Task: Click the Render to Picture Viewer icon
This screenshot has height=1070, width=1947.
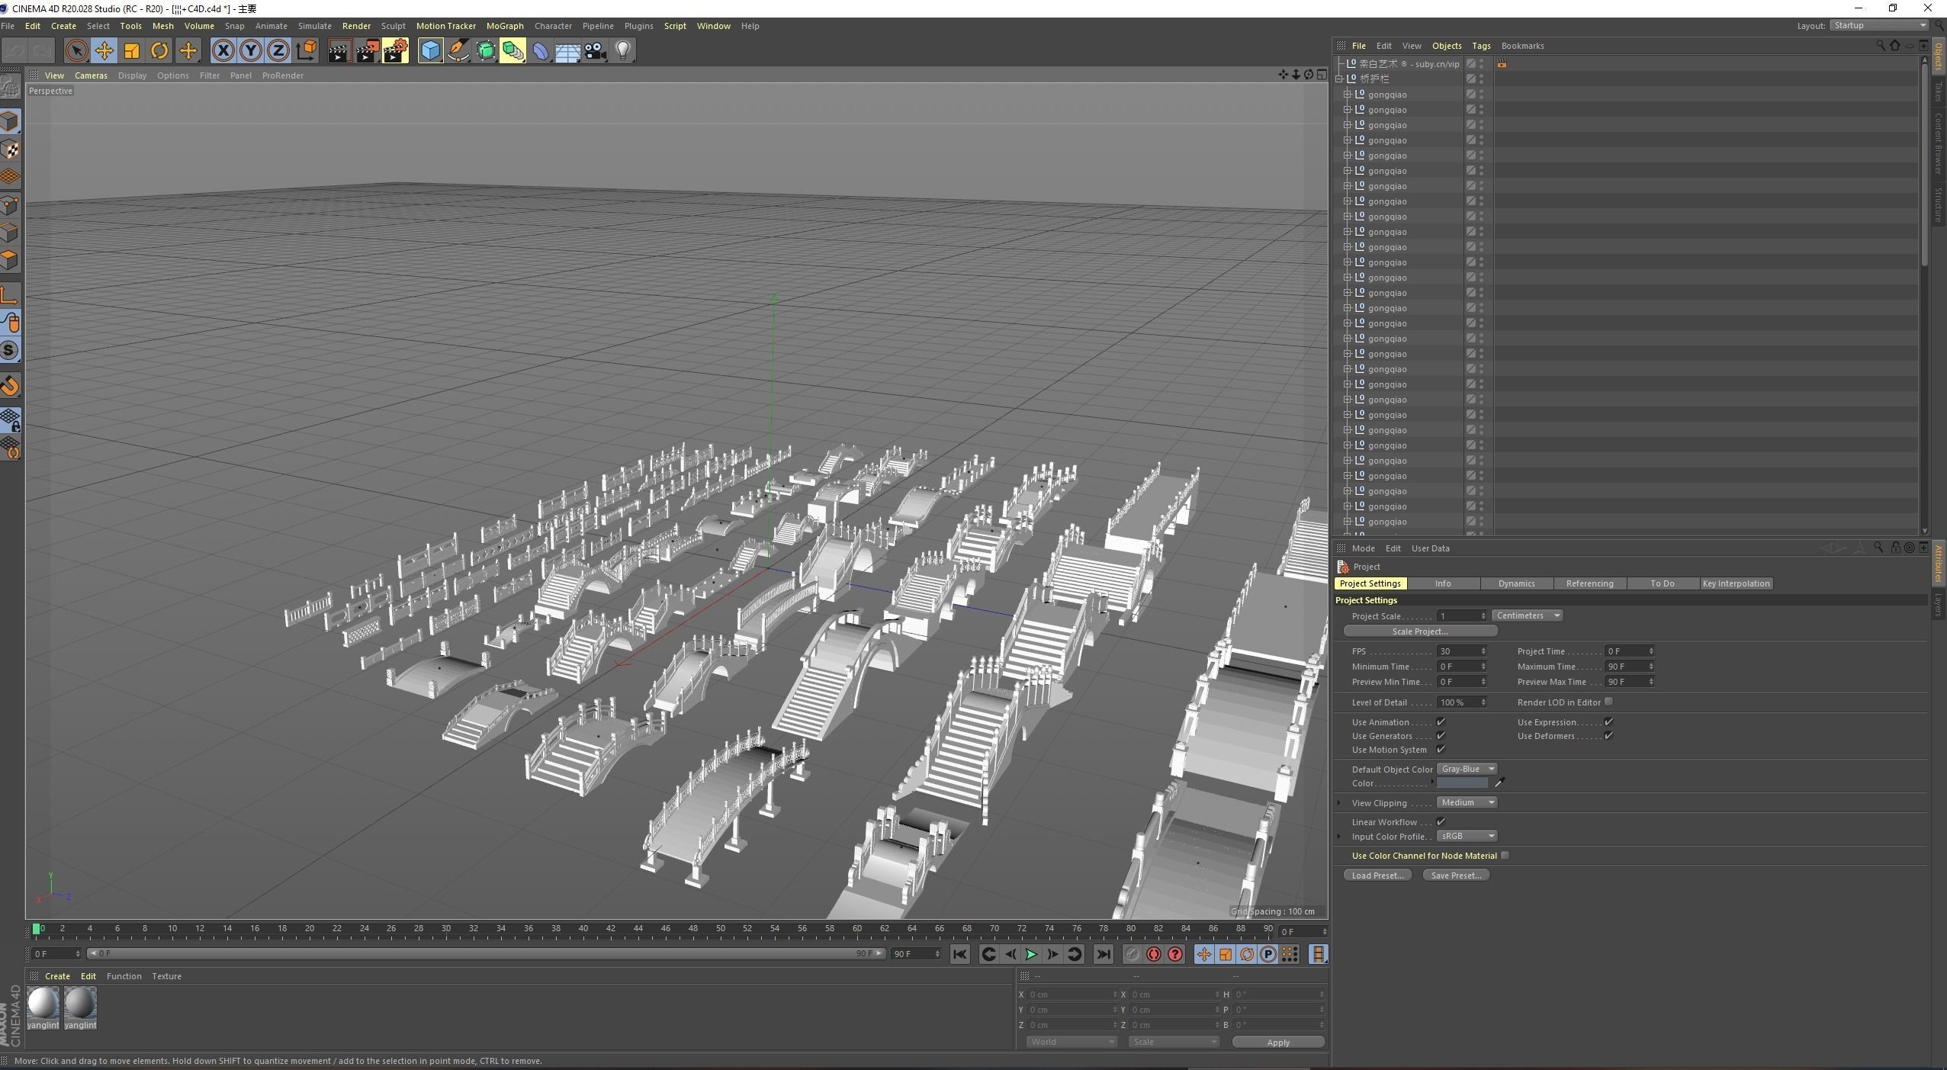Action: 367,51
